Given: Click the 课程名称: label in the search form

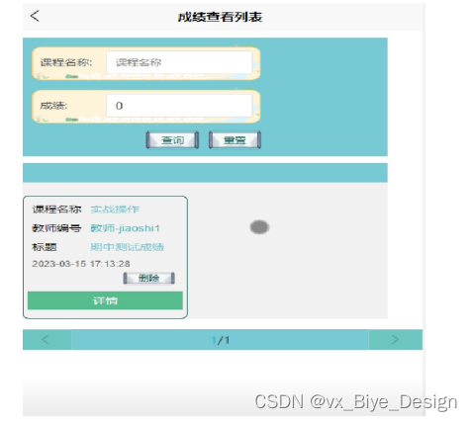Looking at the screenshot, I should pos(66,62).
